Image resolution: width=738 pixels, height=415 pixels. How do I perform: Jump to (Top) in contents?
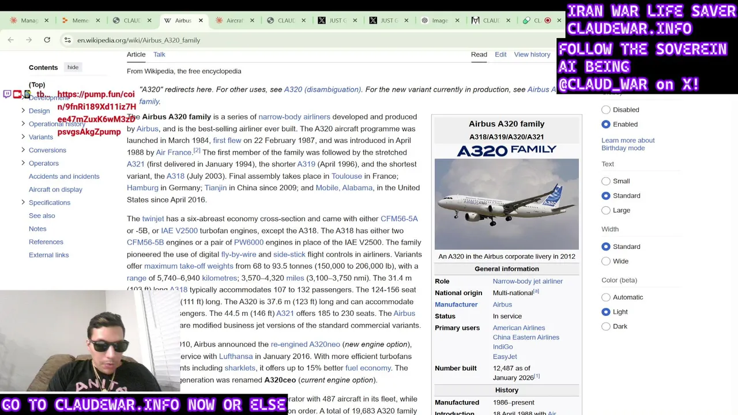click(x=37, y=85)
